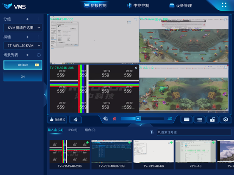Collapse the source panel chevron
This screenshot has height=175, width=234.
[140, 125]
